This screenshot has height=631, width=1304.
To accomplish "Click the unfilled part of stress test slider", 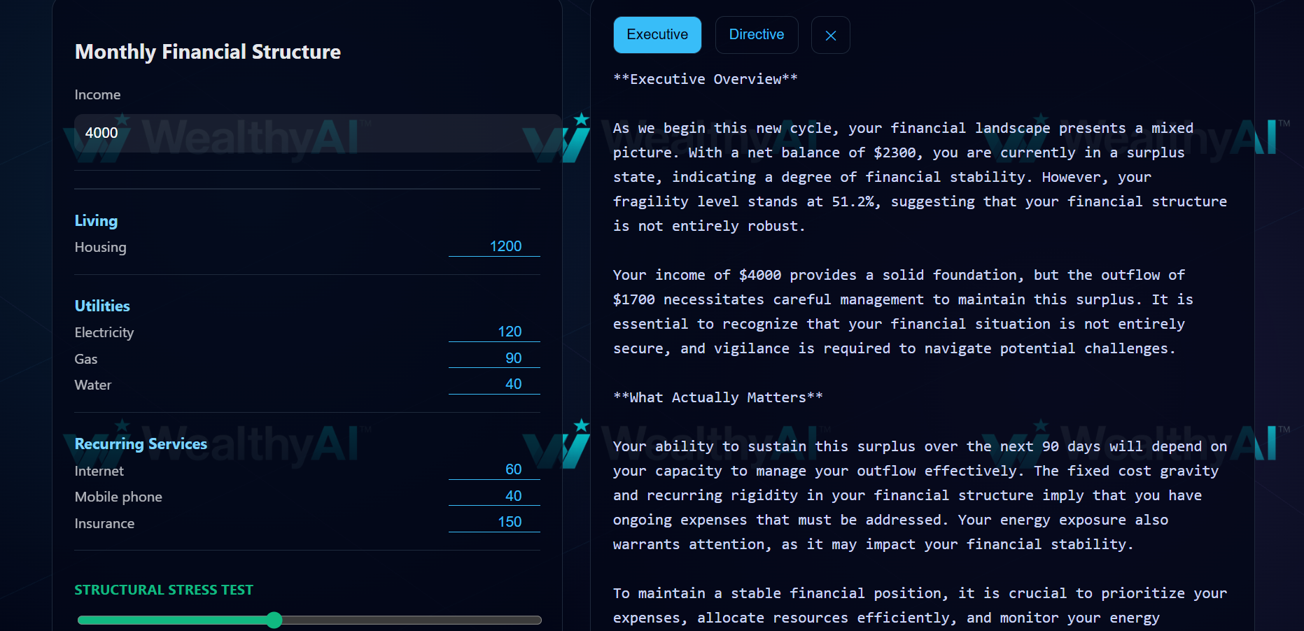I will [412, 620].
